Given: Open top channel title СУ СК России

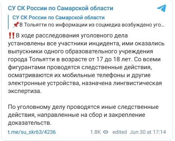Looking at the screenshot, I should tap(60, 8).
